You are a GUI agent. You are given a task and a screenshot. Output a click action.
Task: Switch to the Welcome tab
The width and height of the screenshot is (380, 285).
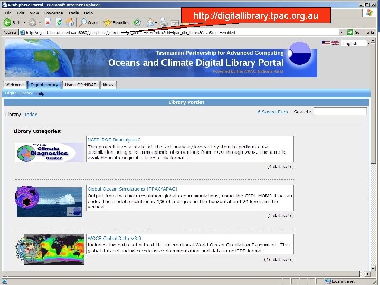[x=15, y=84]
